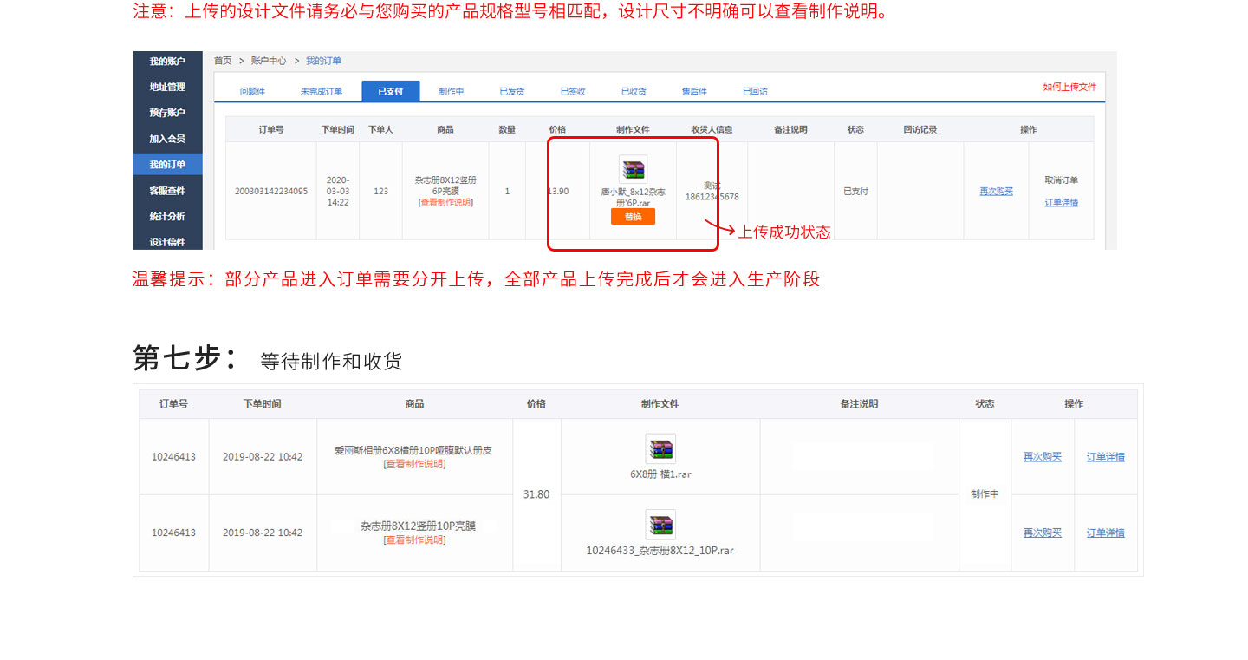Click the RAR file icon for 唐小默_8x12杂志册
Image resolution: width=1248 pixels, height=660 pixels.
tap(633, 169)
